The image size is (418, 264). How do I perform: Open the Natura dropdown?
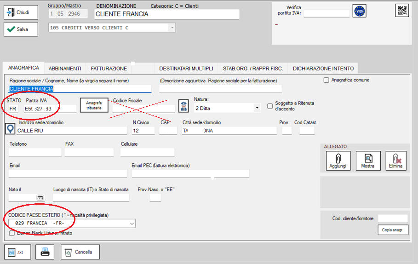pyautogui.click(x=256, y=109)
